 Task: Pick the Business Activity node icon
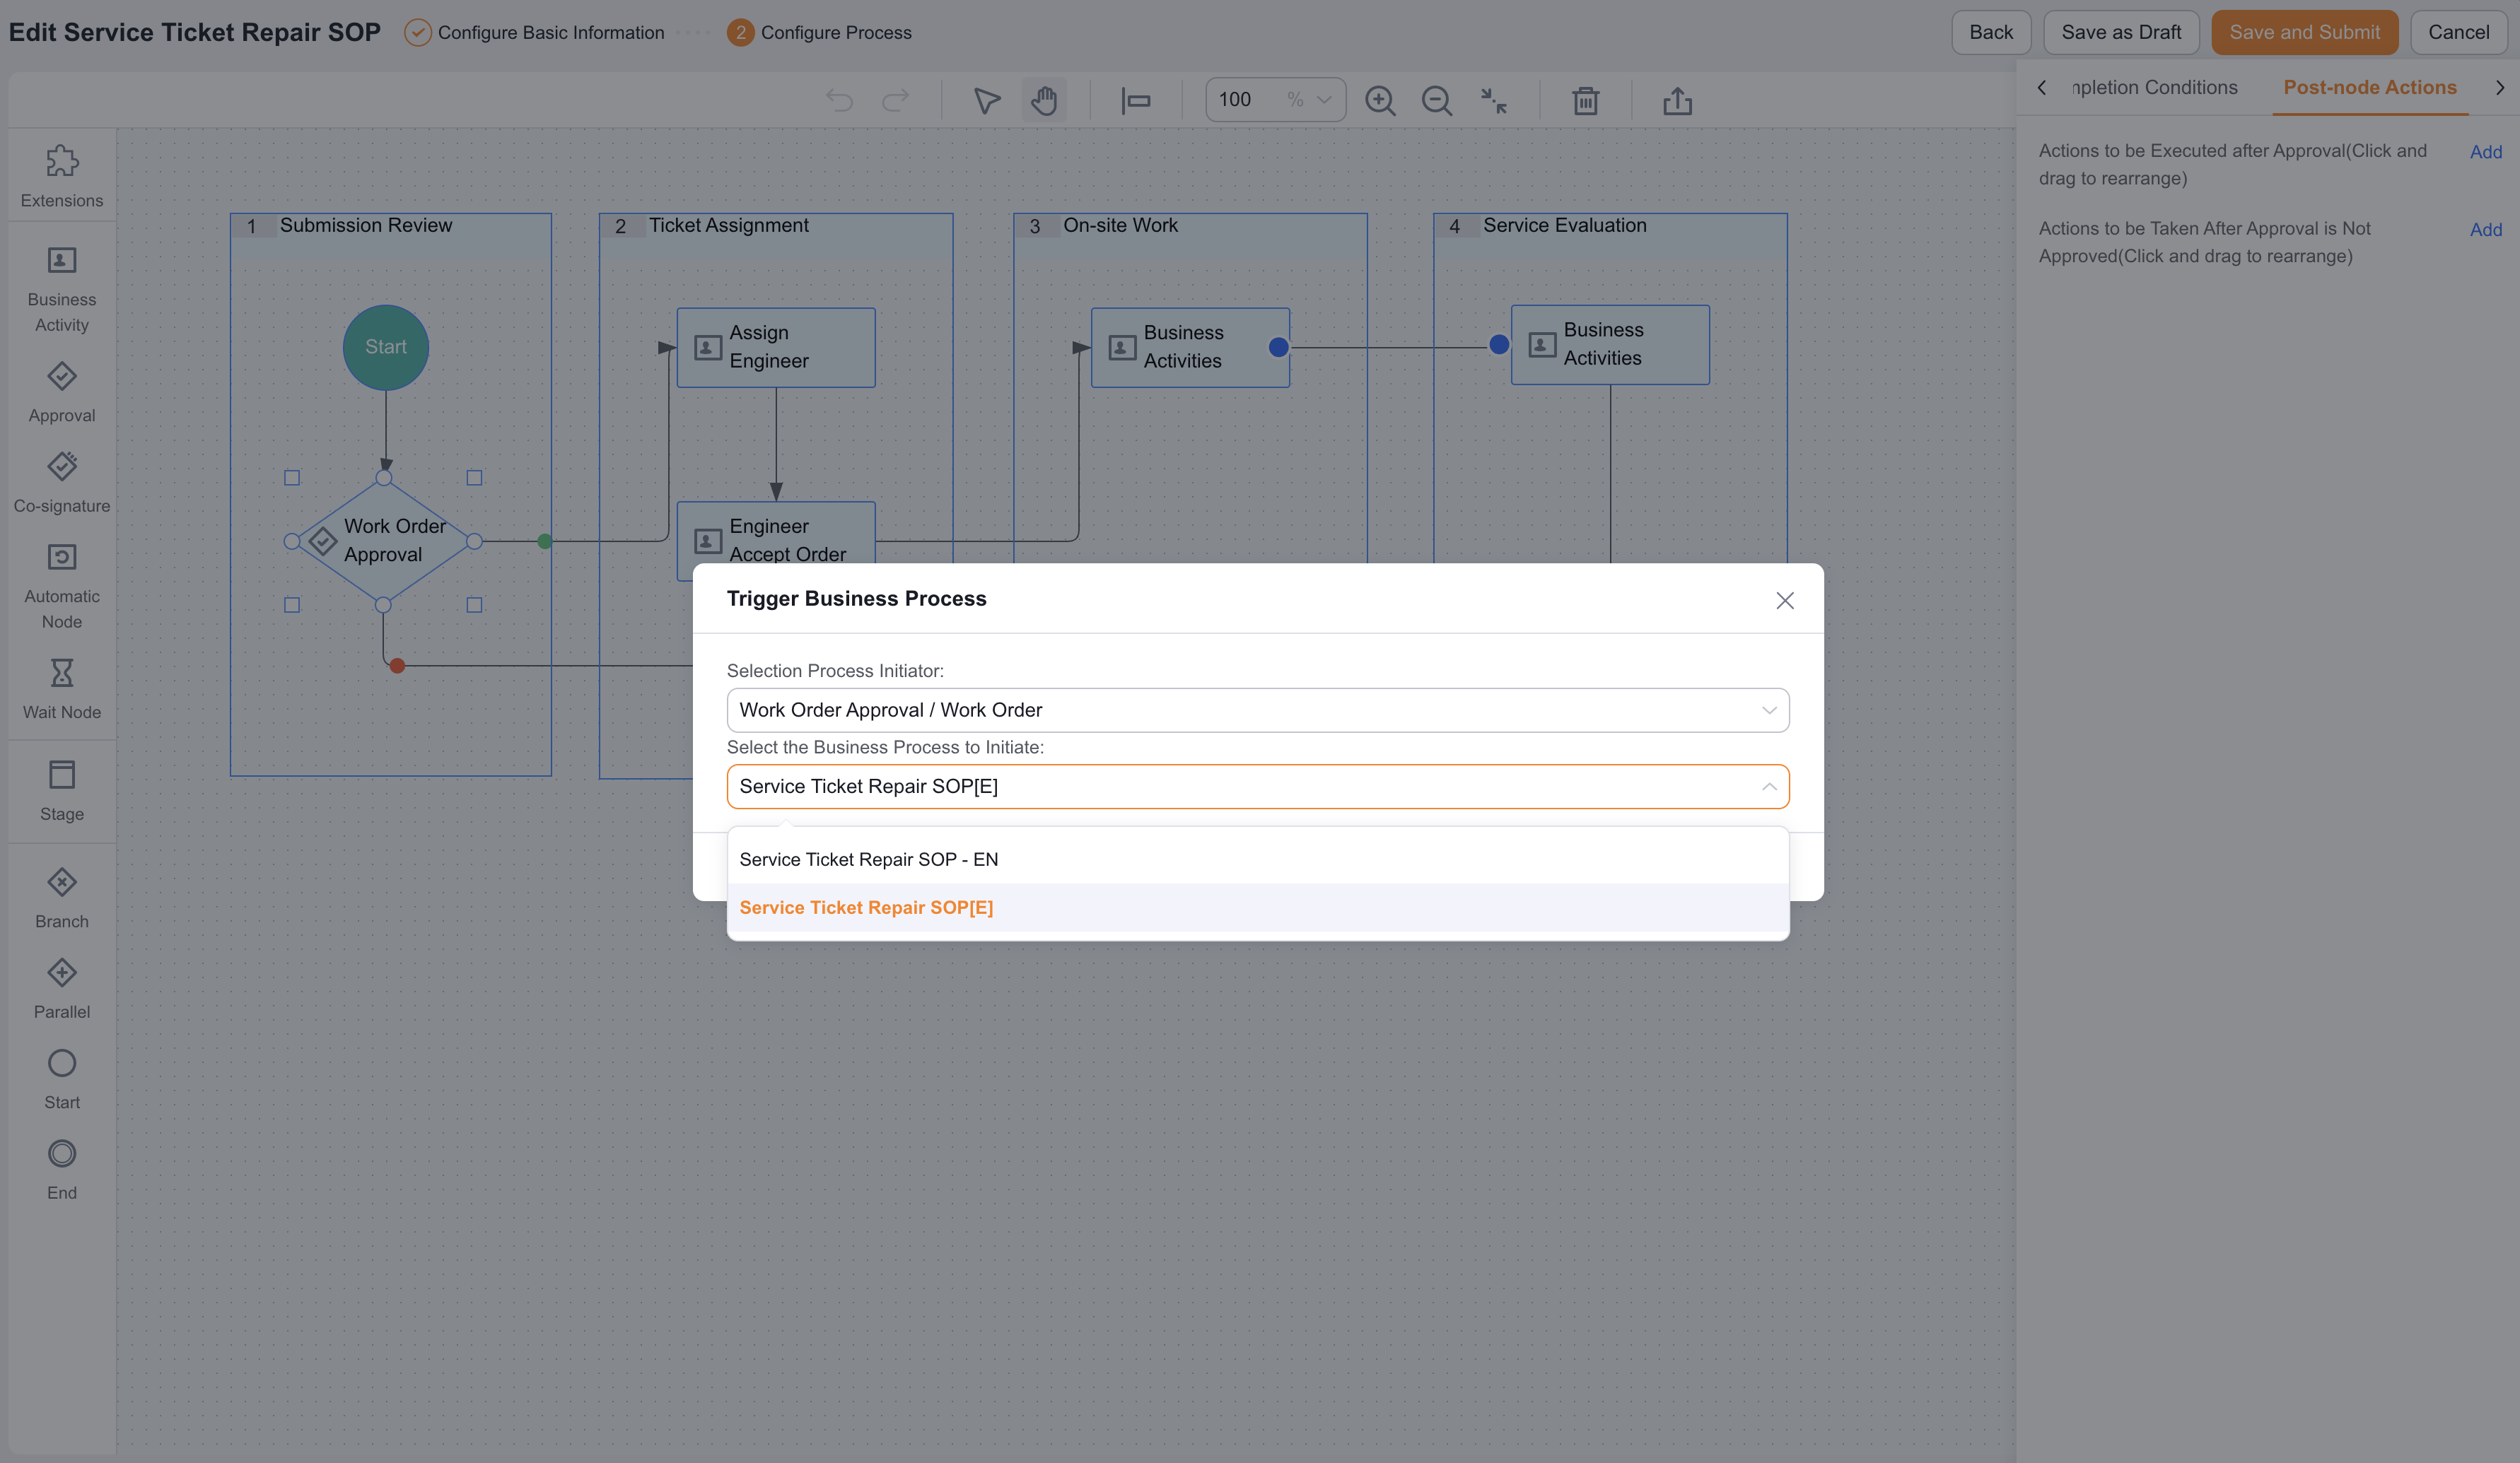point(62,261)
